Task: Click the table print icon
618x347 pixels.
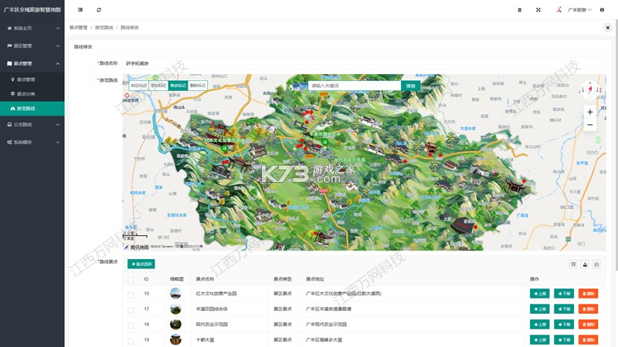Action: point(596,264)
